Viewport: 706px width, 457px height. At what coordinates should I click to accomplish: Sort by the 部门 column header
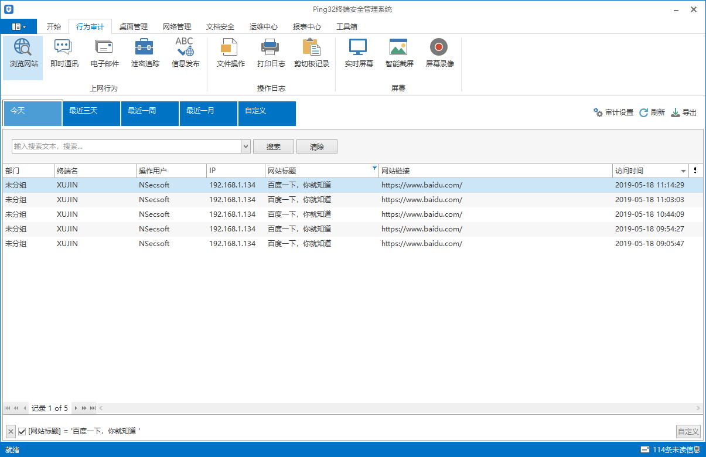pyautogui.click(x=28, y=170)
